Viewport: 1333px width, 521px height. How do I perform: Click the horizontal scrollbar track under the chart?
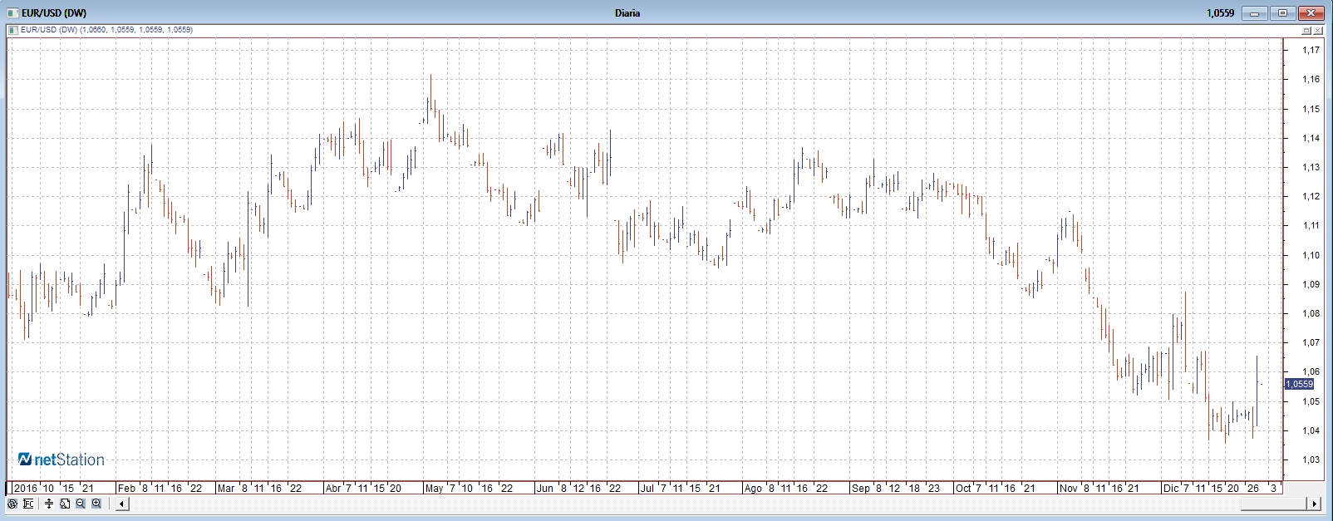[715, 504]
